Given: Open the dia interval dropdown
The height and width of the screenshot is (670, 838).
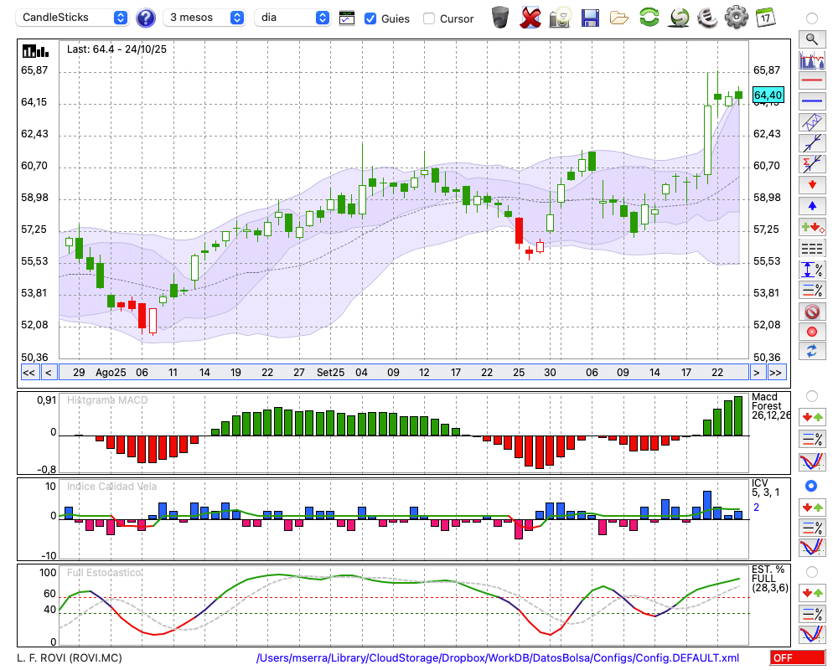Looking at the screenshot, I should (292, 18).
